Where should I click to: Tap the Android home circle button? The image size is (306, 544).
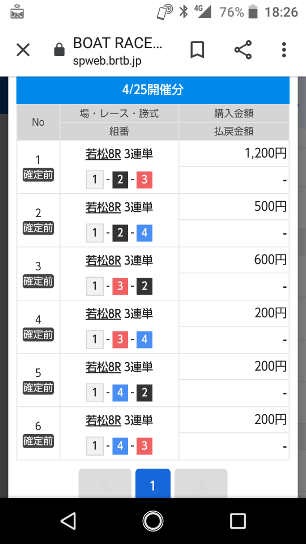click(x=153, y=521)
